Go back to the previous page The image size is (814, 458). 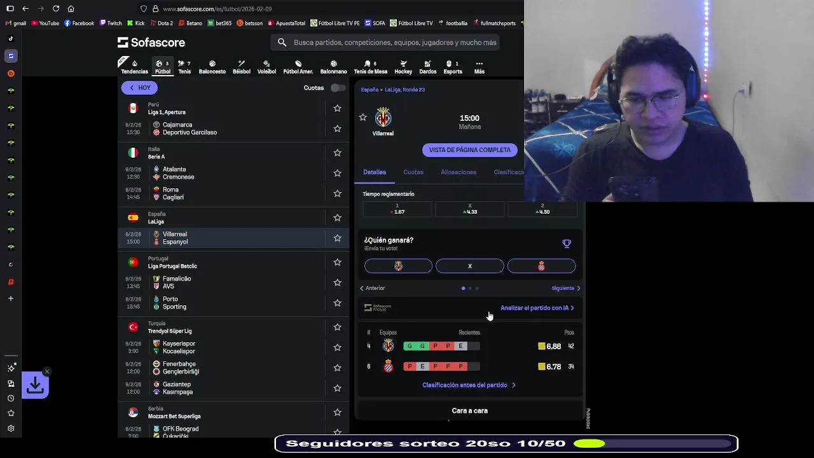[25, 9]
